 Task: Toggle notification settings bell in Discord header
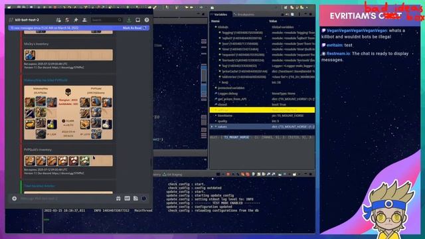(67, 20)
